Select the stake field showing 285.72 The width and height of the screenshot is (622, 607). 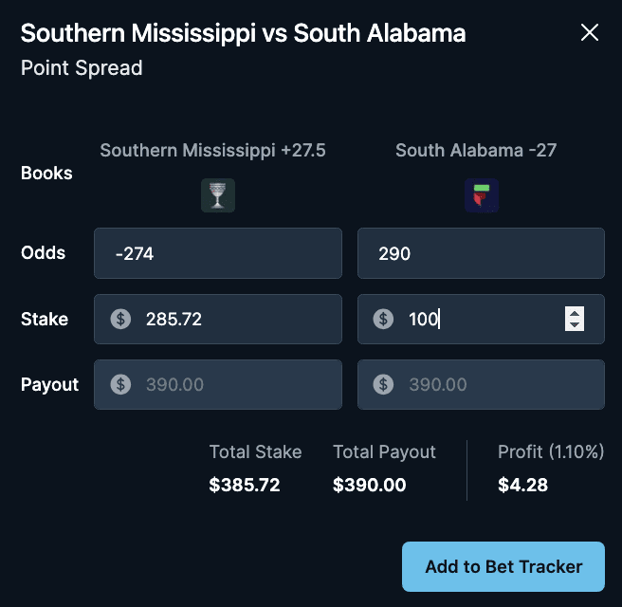[x=218, y=319]
